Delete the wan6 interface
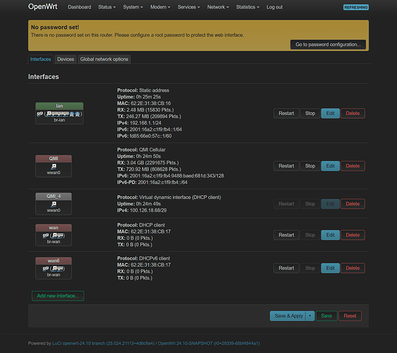Viewport: 397px width, 353px height. click(x=352, y=268)
